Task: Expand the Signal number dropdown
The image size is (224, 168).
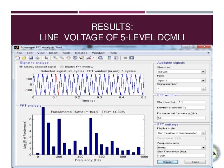Action: point(203,89)
